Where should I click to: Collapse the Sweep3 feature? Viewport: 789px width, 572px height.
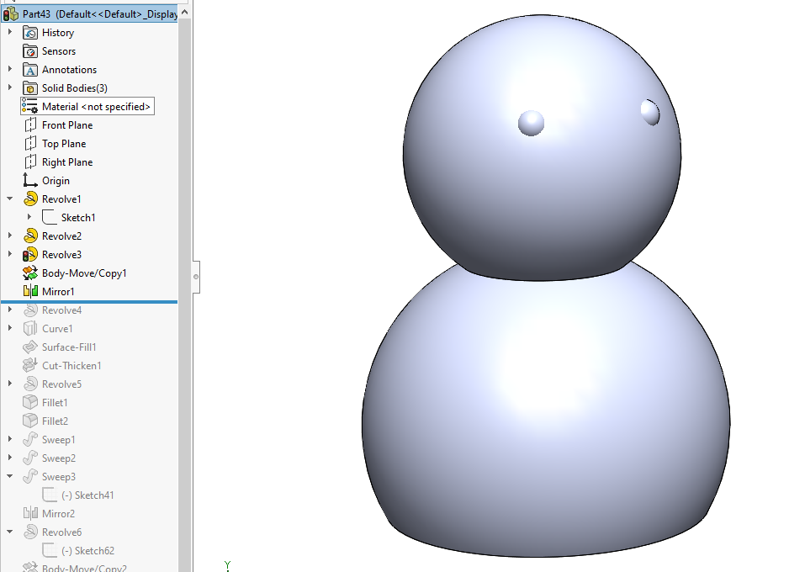(x=10, y=476)
